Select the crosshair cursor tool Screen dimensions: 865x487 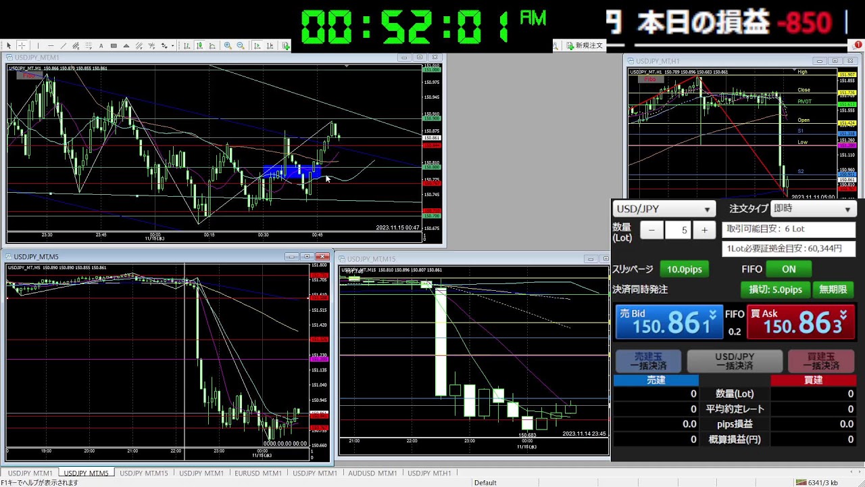pos(22,46)
